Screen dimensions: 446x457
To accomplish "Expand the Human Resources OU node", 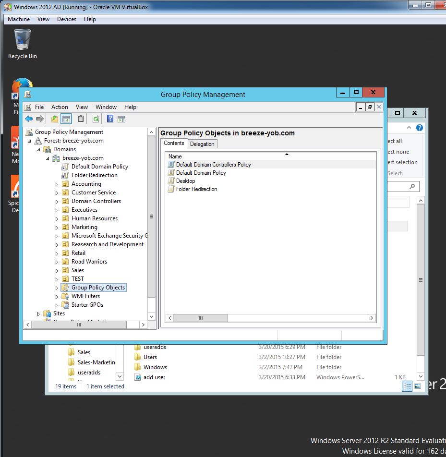I will tap(57, 219).
